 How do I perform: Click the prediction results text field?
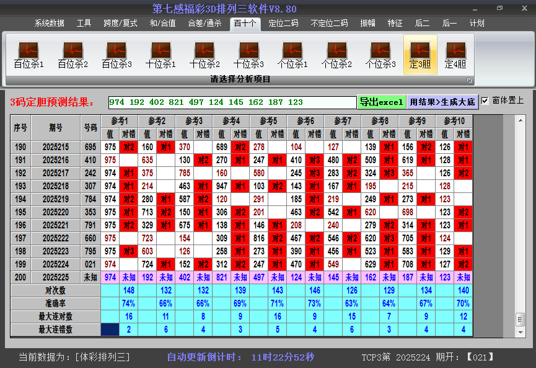[232, 102]
